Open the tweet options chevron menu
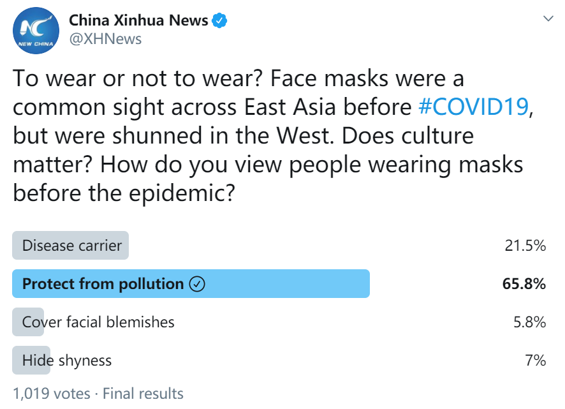Image resolution: width=565 pixels, height=409 pixels. click(x=548, y=19)
